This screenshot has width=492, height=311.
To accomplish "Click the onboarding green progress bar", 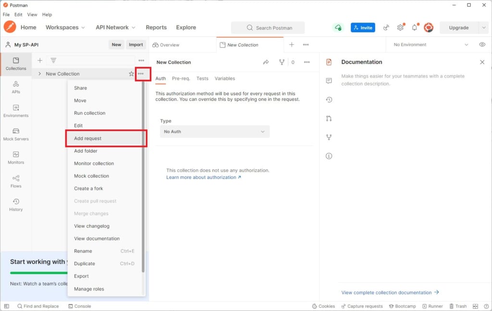I will (38, 273).
